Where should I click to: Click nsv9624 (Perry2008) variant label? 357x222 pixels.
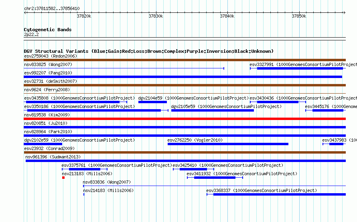point(47,90)
